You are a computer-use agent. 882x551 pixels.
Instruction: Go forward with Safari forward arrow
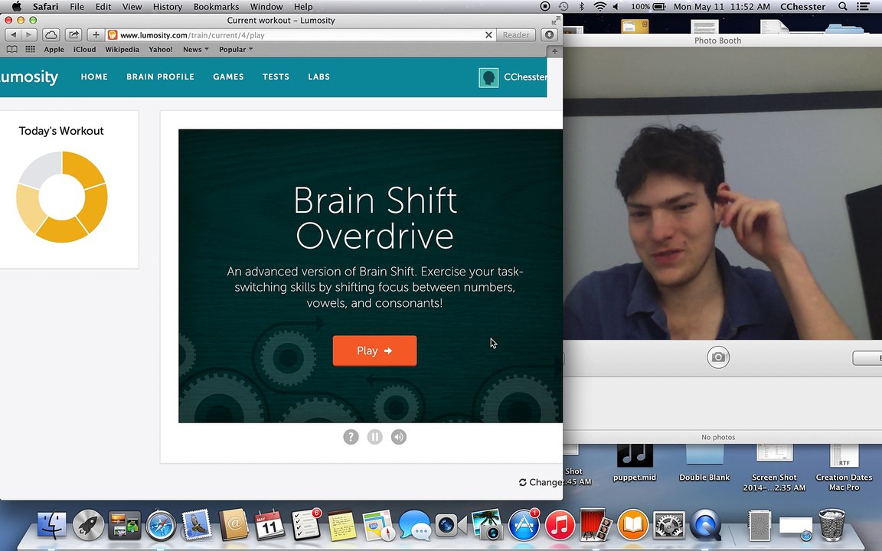[28, 35]
